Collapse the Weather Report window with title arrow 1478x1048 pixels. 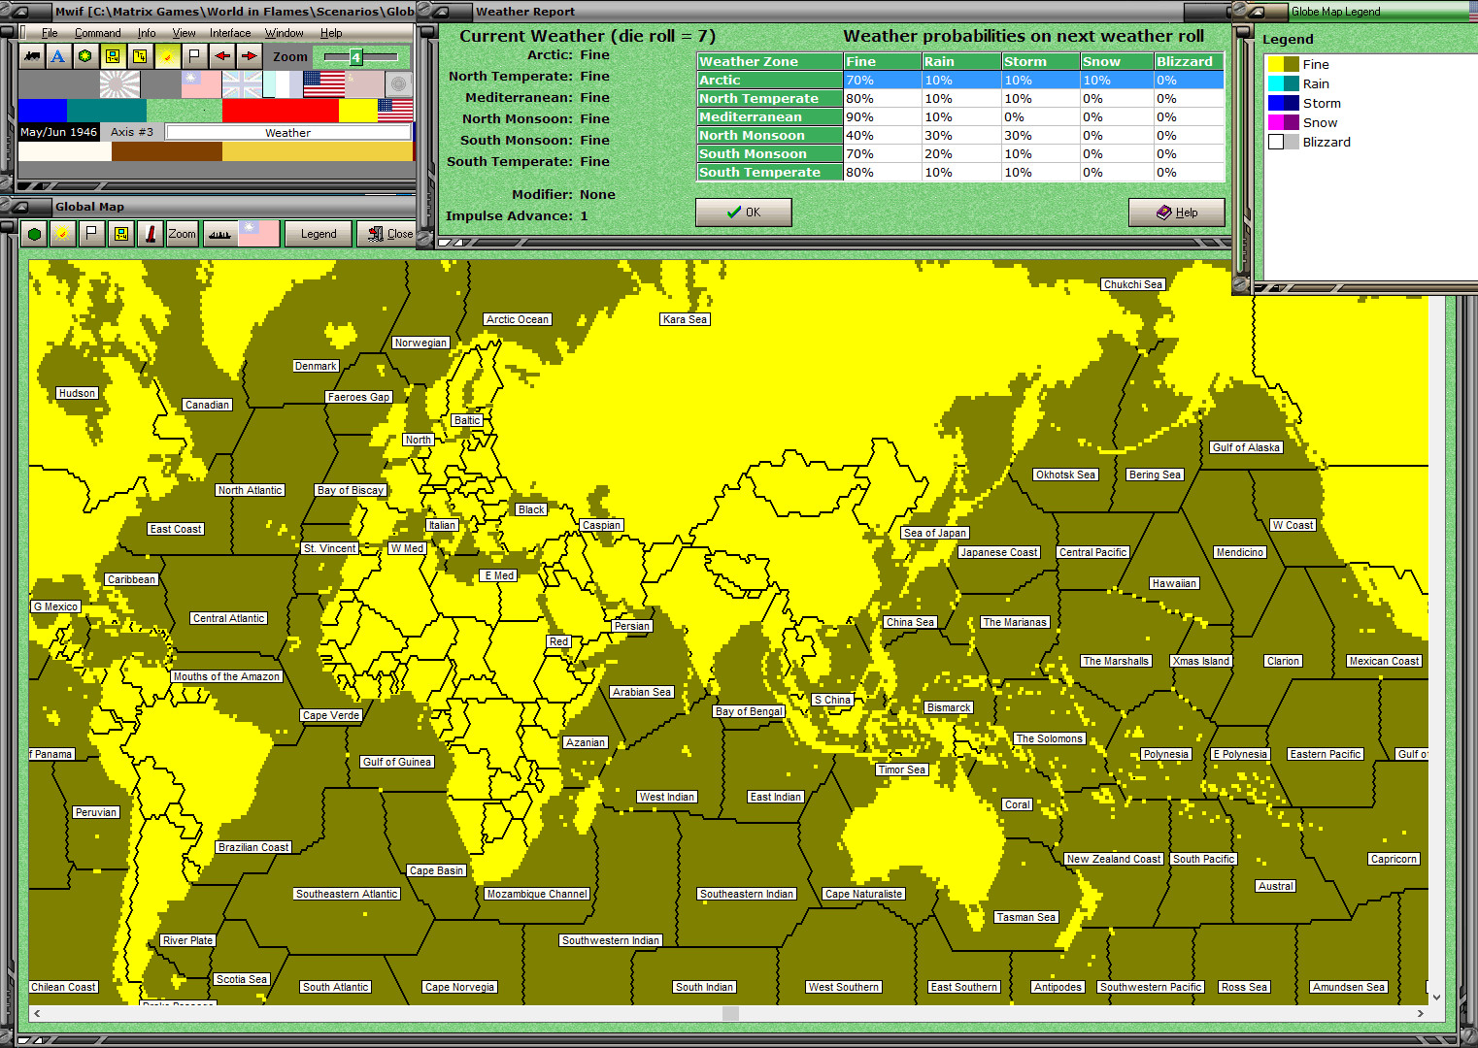tap(439, 12)
